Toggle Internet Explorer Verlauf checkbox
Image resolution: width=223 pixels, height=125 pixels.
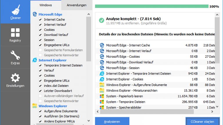coord(40,70)
